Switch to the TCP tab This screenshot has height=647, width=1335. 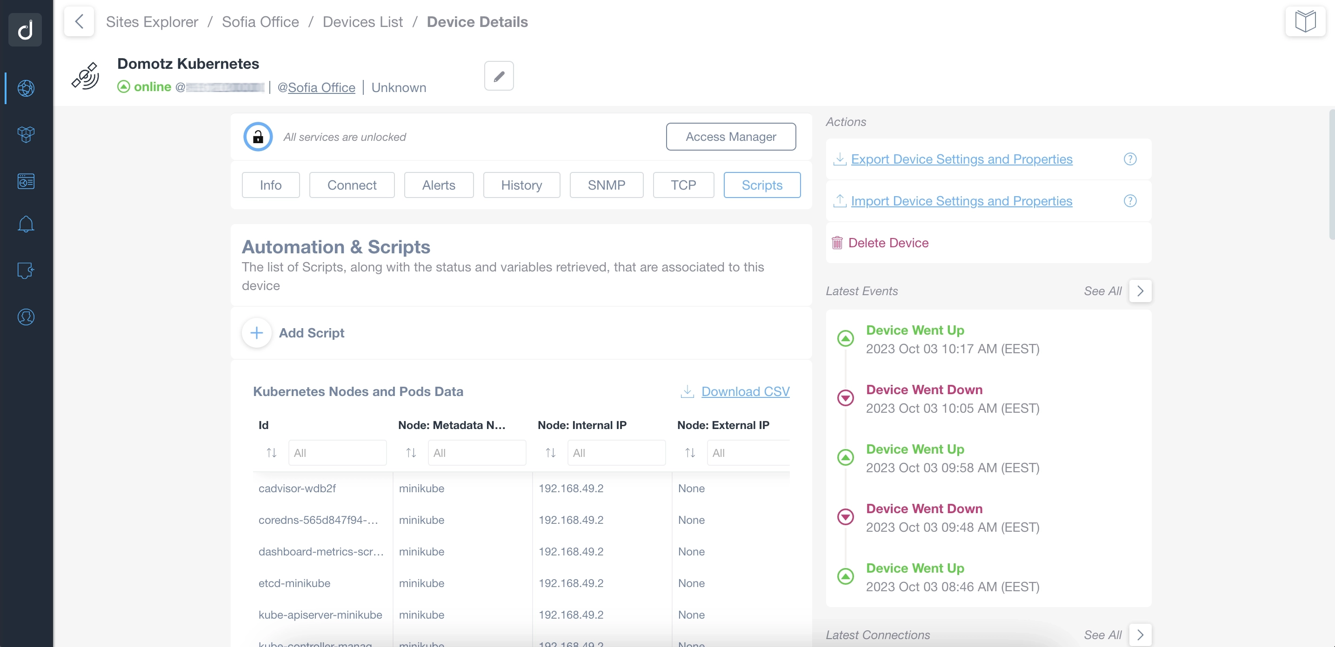click(683, 185)
